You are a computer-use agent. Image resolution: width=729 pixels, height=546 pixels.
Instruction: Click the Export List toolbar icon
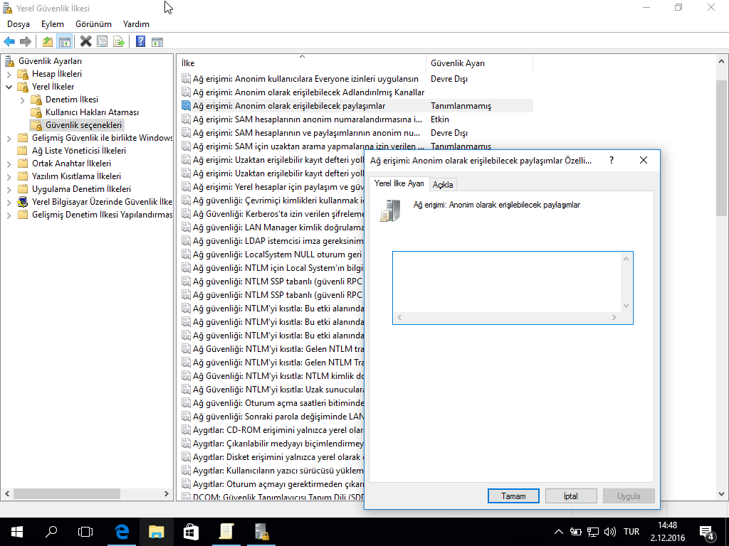click(119, 42)
